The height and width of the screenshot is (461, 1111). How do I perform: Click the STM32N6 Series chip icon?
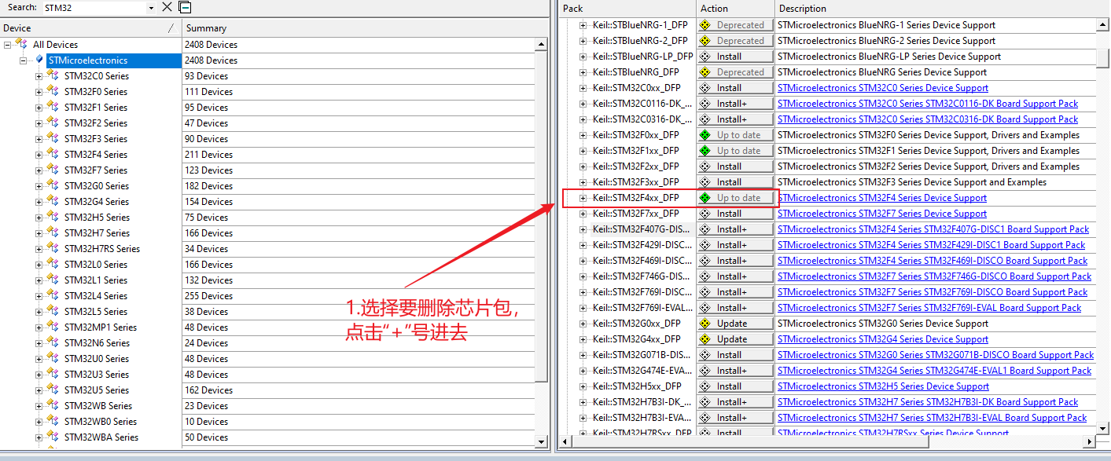[53, 342]
